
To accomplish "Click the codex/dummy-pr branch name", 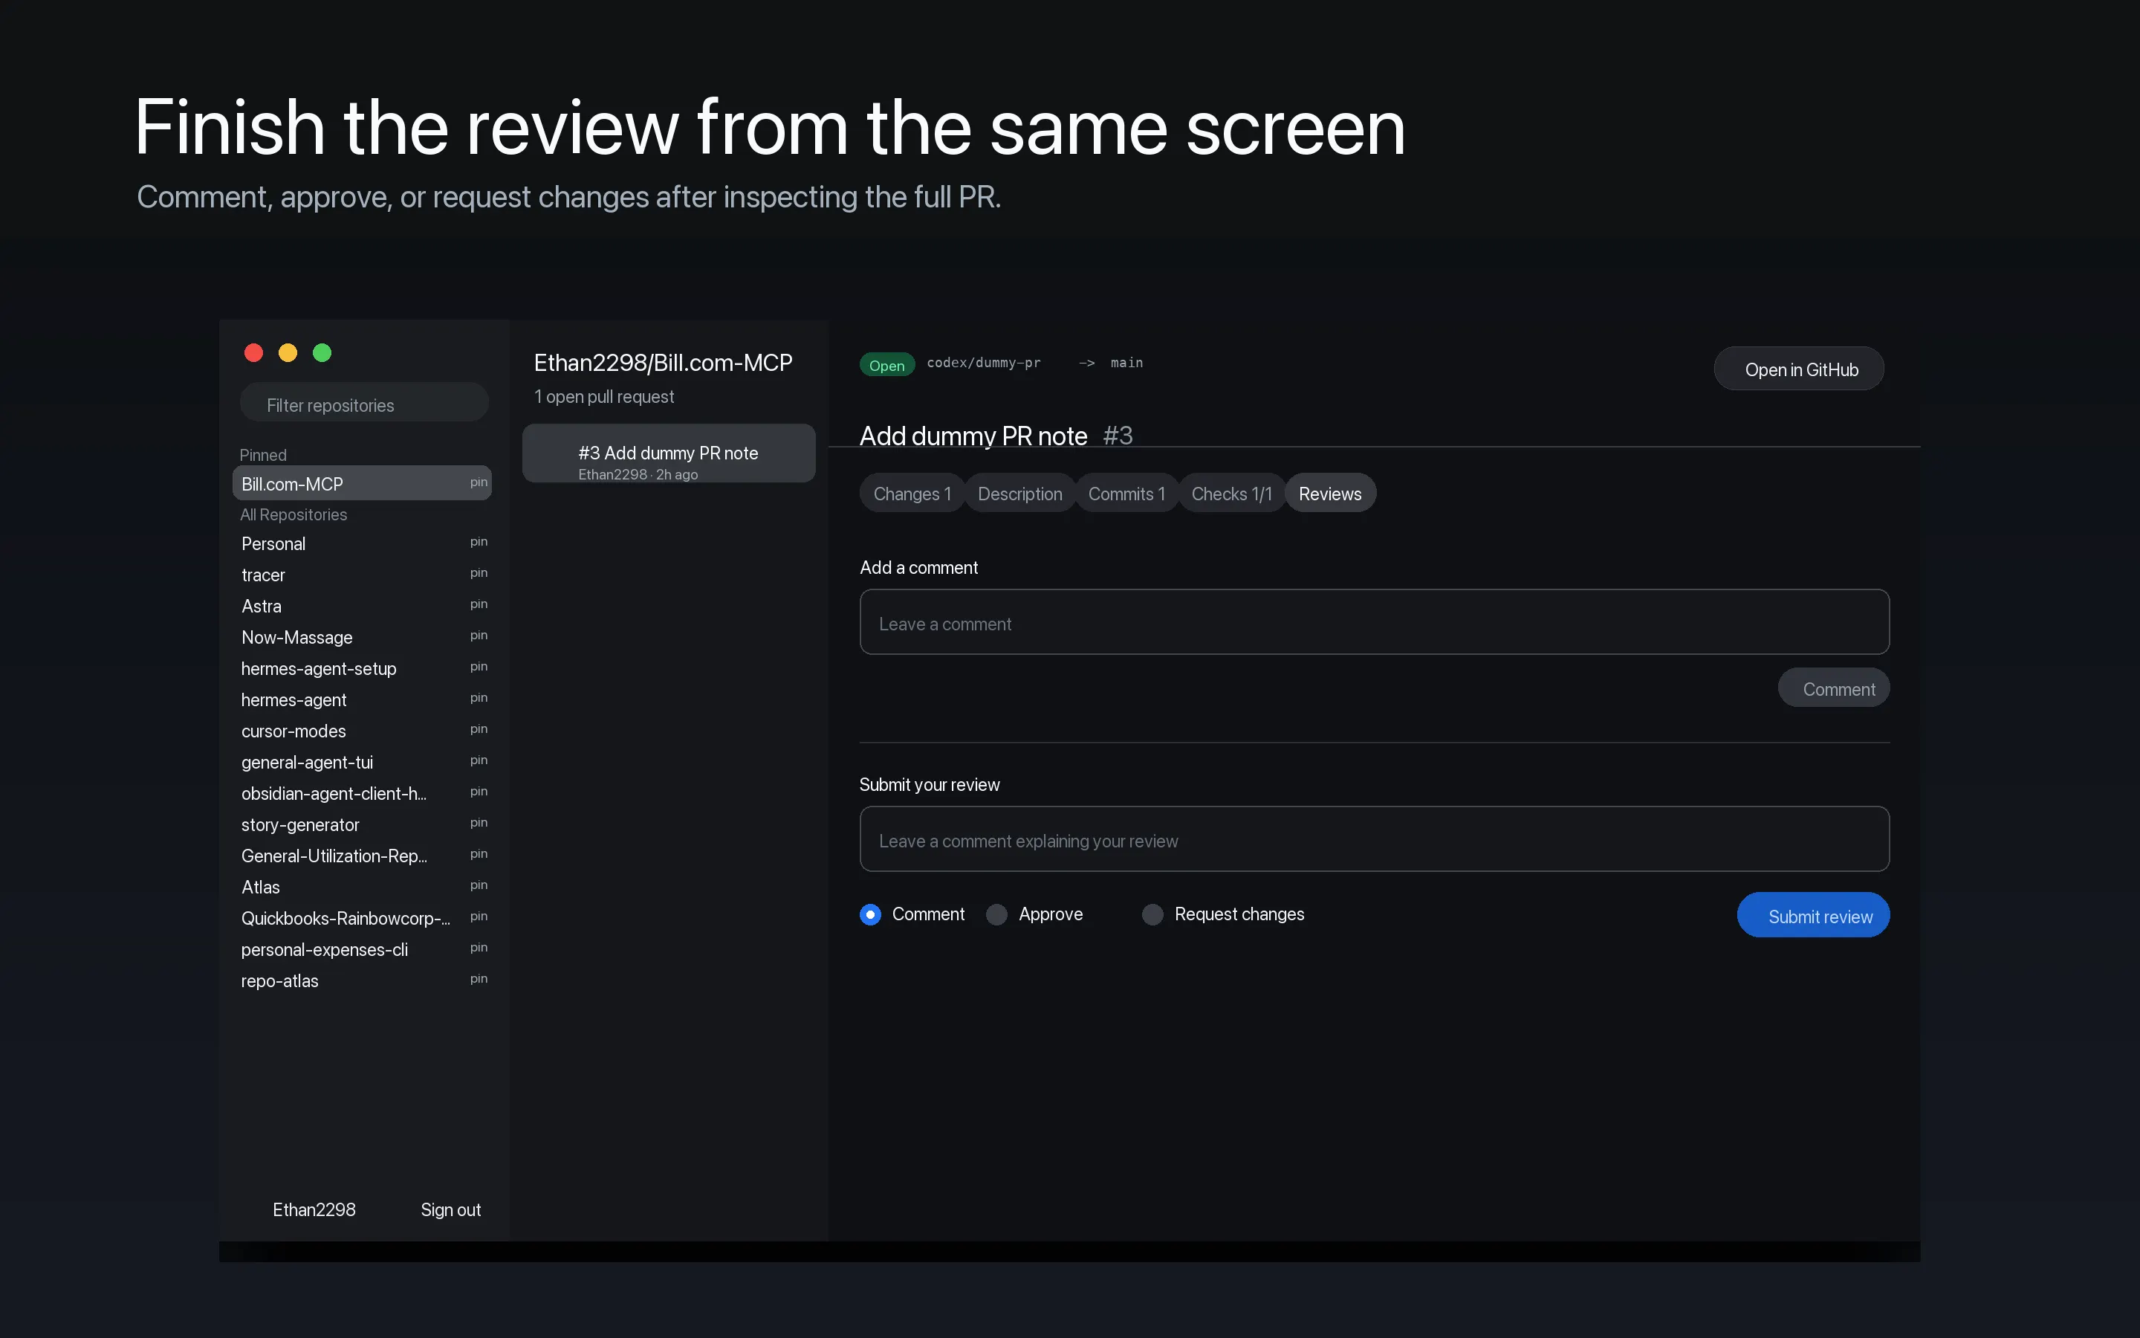I will point(983,363).
